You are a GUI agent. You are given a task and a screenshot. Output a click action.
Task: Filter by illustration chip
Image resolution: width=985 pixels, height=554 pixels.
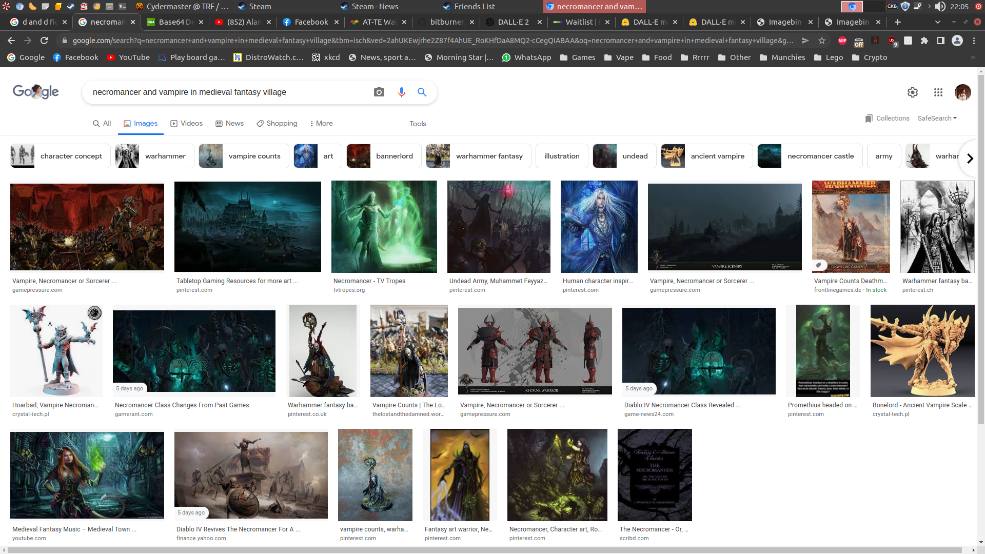562,156
